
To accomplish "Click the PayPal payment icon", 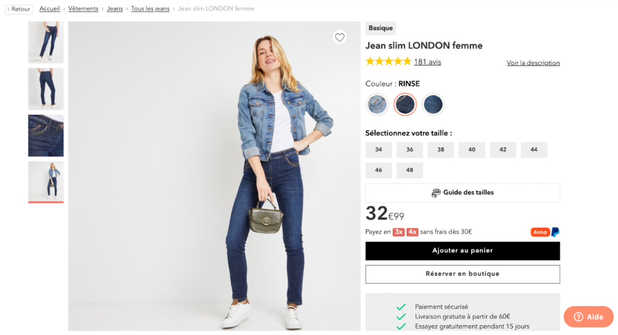I will [x=556, y=232].
